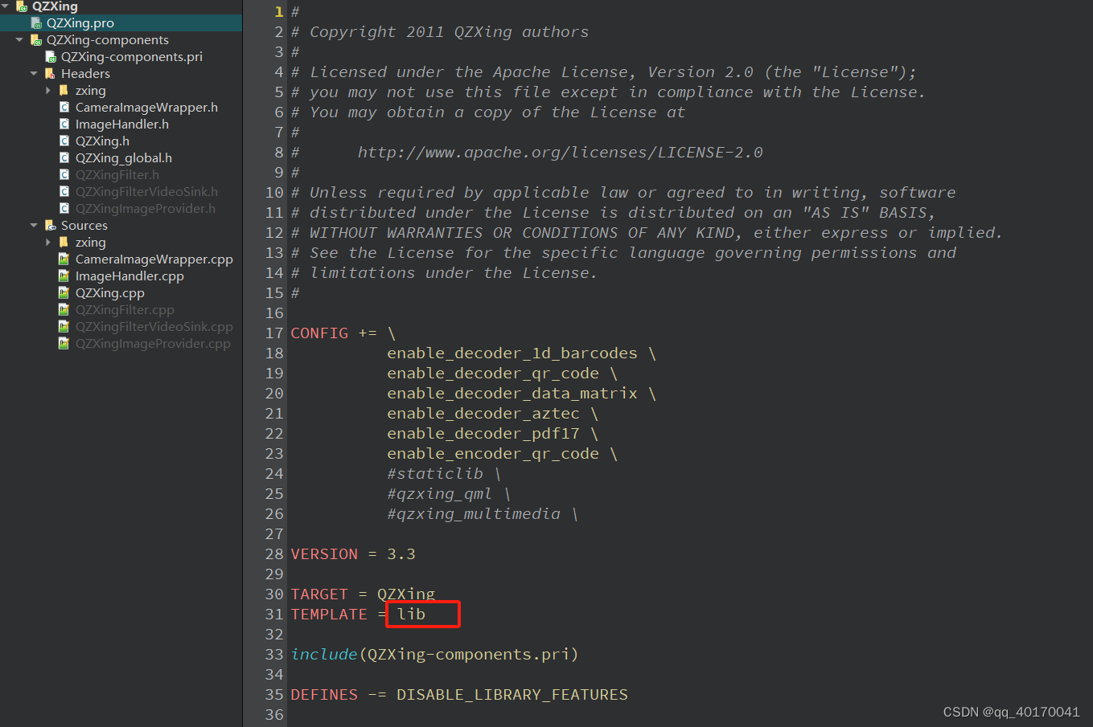1093x727 pixels.
Task: Click the lib value on the TEMPLATE line
Action: [x=411, y=614]
